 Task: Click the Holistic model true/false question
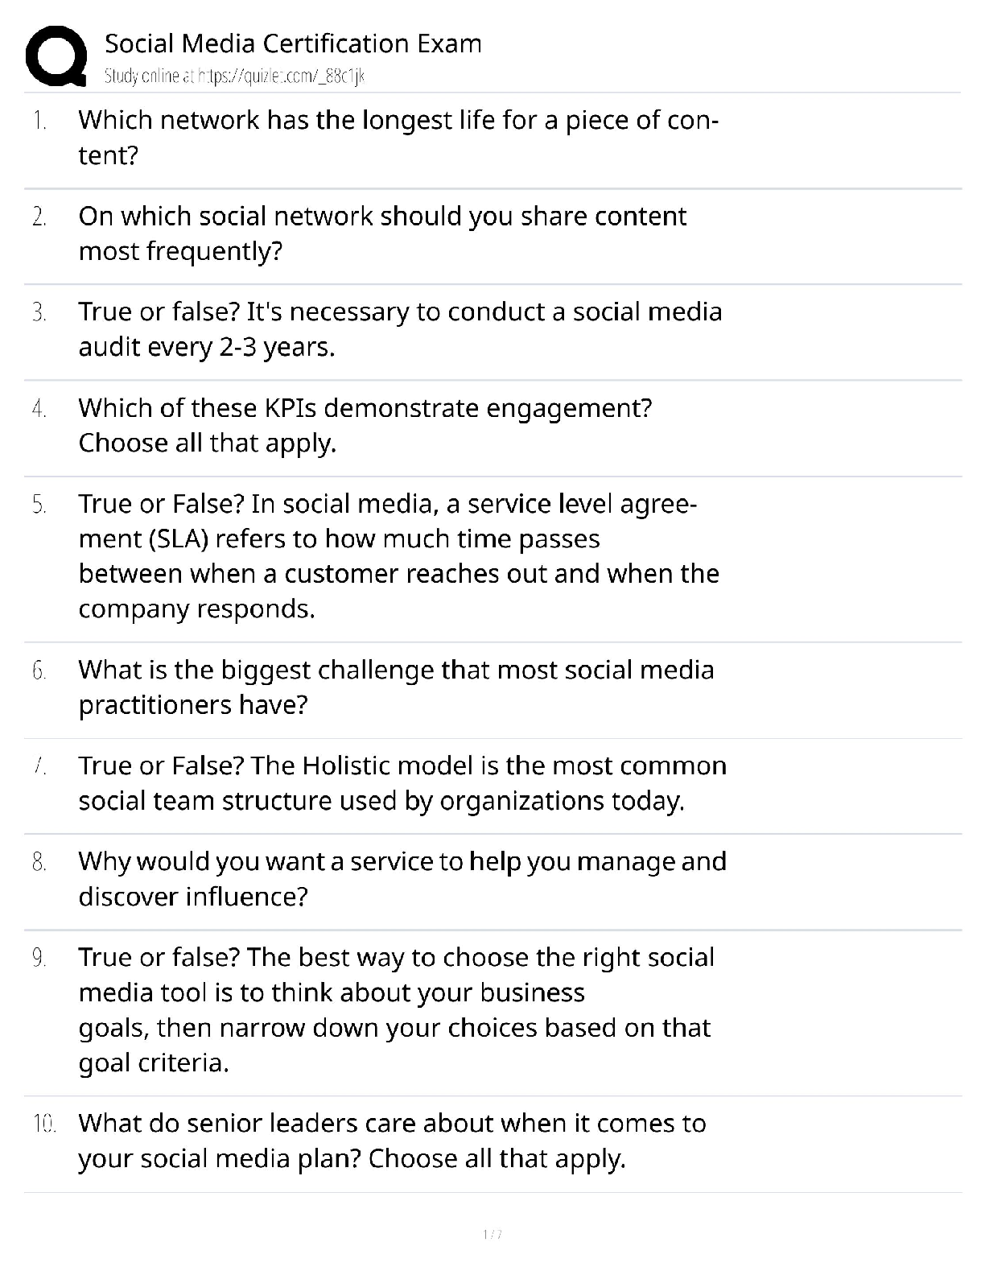[x=402, y=783]
